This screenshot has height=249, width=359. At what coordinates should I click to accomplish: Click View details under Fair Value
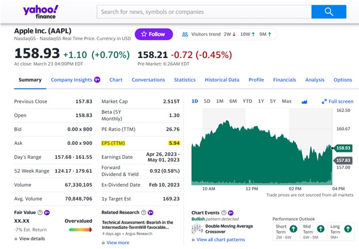click(x=32, y=239)
